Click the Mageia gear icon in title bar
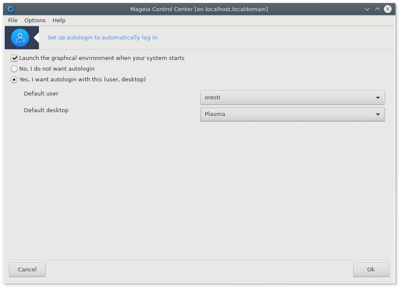The width and height of the screenshot is (401, 289). click(x=11, y=9)
